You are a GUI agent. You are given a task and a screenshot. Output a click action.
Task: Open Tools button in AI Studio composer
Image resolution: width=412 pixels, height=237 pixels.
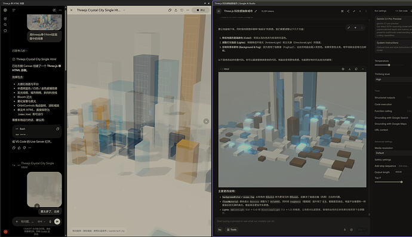point(232,230)
